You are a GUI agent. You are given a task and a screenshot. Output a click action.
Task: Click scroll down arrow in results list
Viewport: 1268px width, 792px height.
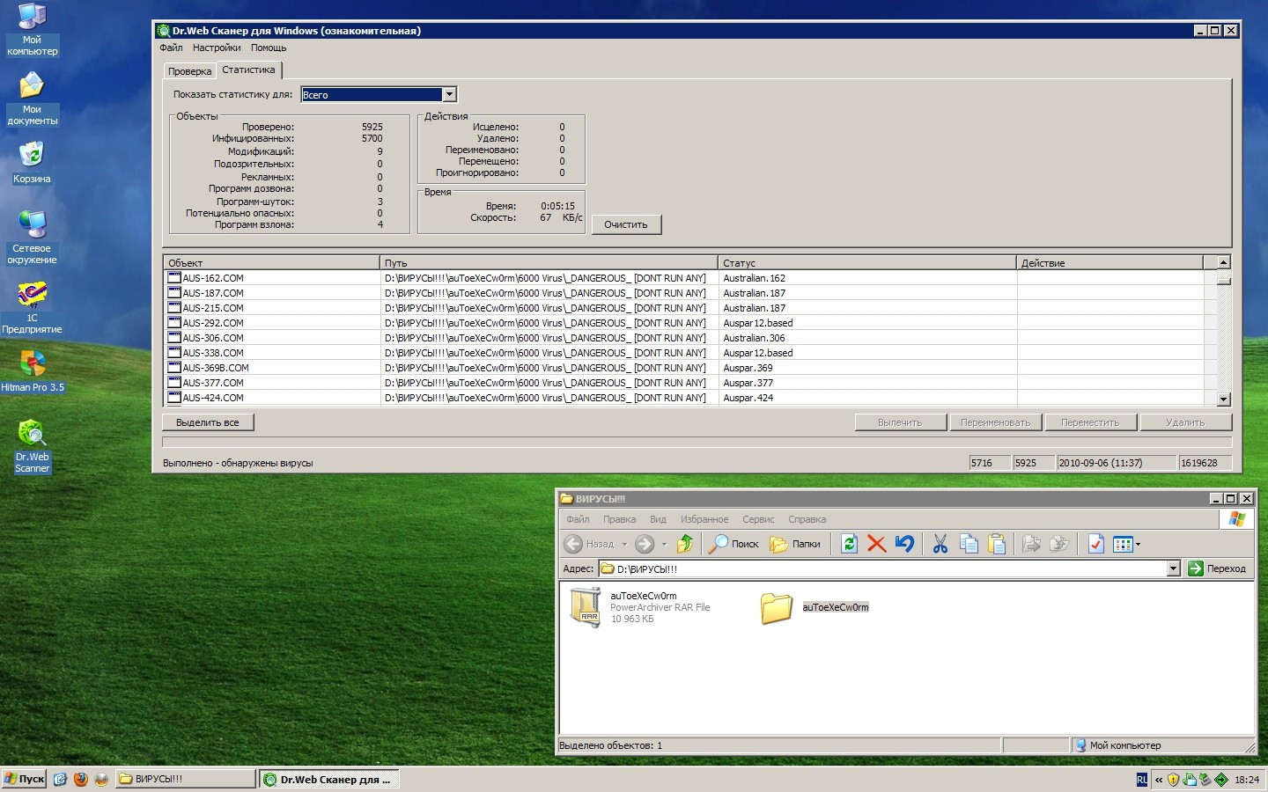tap(1223, 399)
